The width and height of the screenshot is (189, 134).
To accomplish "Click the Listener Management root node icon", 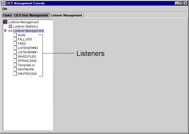I will [x=5, y=22].
